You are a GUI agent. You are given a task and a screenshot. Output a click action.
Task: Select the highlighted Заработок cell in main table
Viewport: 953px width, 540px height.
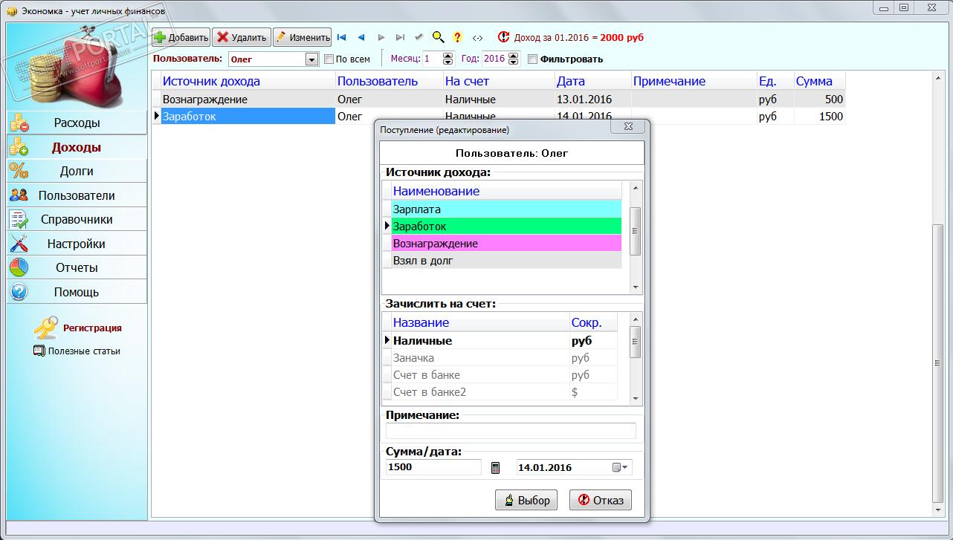coord(248,117)
